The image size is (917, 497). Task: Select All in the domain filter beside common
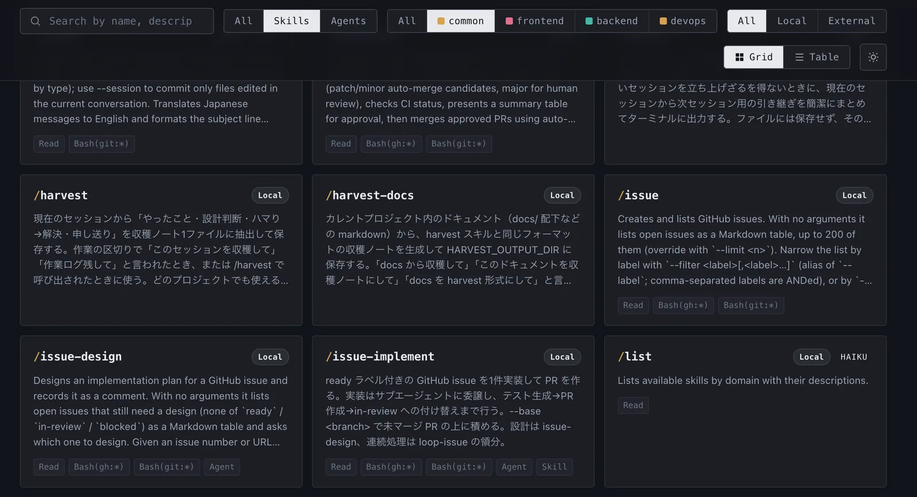(x=407, y=21)
